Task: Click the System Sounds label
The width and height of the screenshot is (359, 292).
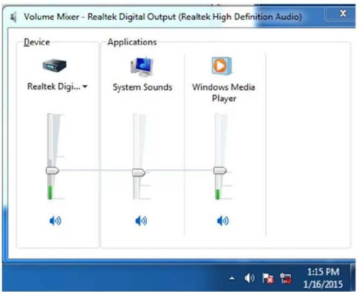Action: pyautogui.click(x=142, y=87)
